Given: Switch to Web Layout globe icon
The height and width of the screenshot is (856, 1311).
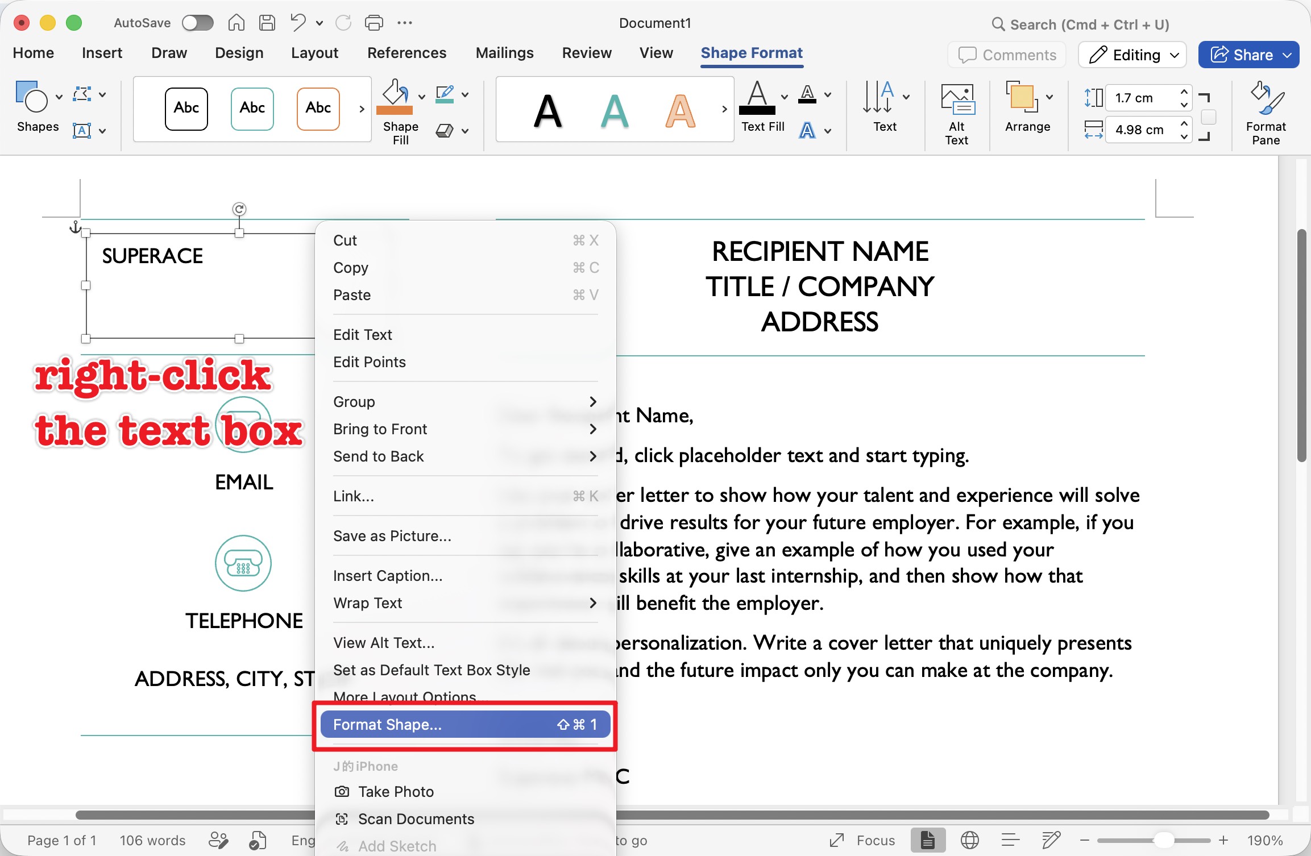Looking at the screenshot, I should 969,840.
